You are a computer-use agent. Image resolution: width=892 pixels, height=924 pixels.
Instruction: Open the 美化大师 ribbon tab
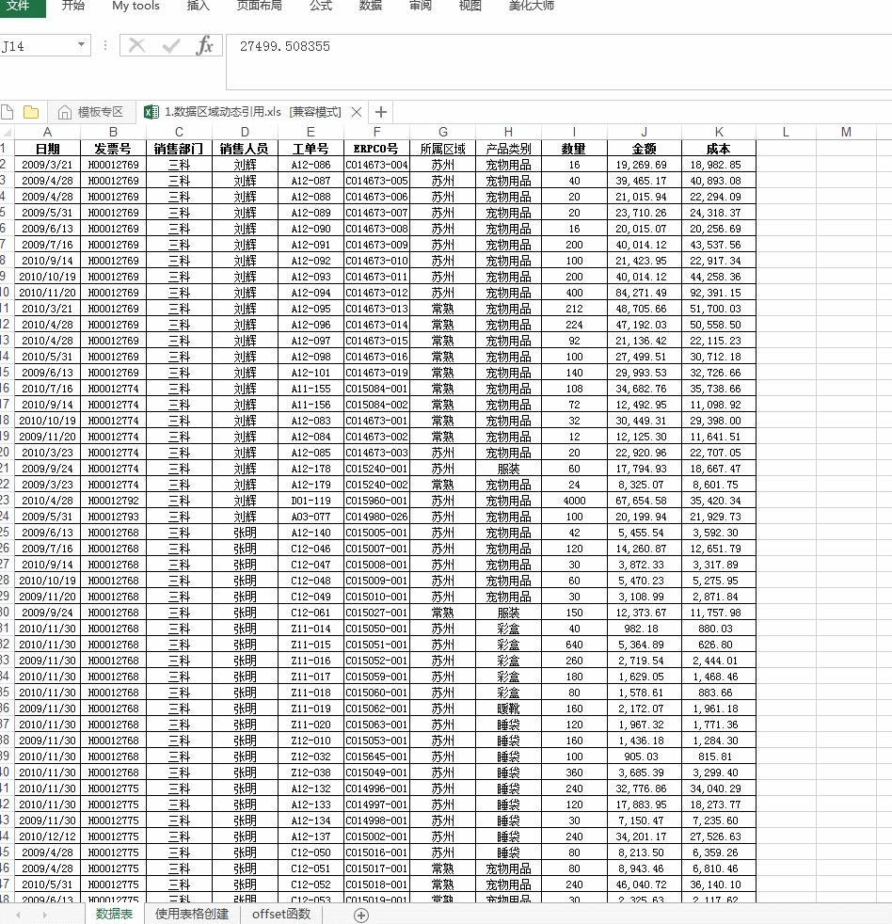click(x=532, y=6)
